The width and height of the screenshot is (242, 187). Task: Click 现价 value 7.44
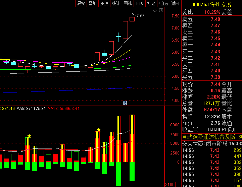215,84
